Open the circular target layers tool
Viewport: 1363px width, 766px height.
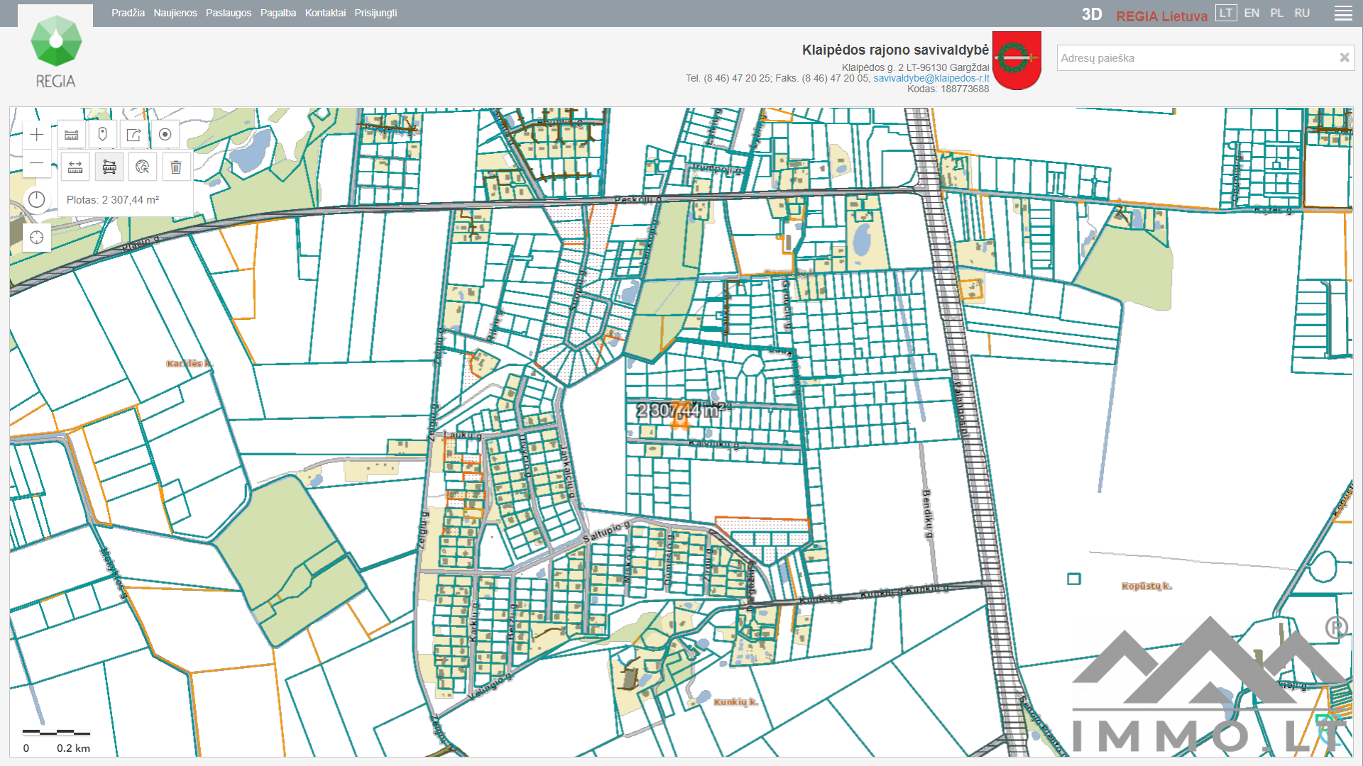pos(165,135)
